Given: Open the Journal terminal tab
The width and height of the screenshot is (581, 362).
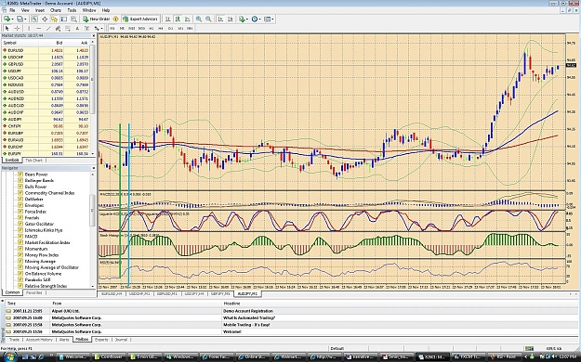Looking at the screenshot, I should 121,340.
